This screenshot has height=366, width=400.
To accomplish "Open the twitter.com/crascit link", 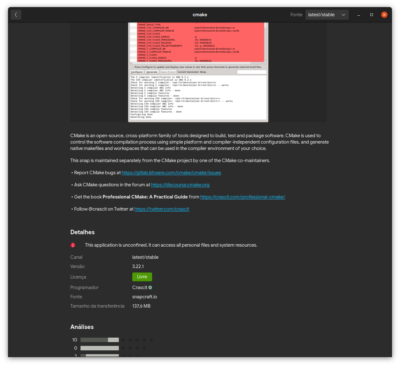I will pos(162,209).
